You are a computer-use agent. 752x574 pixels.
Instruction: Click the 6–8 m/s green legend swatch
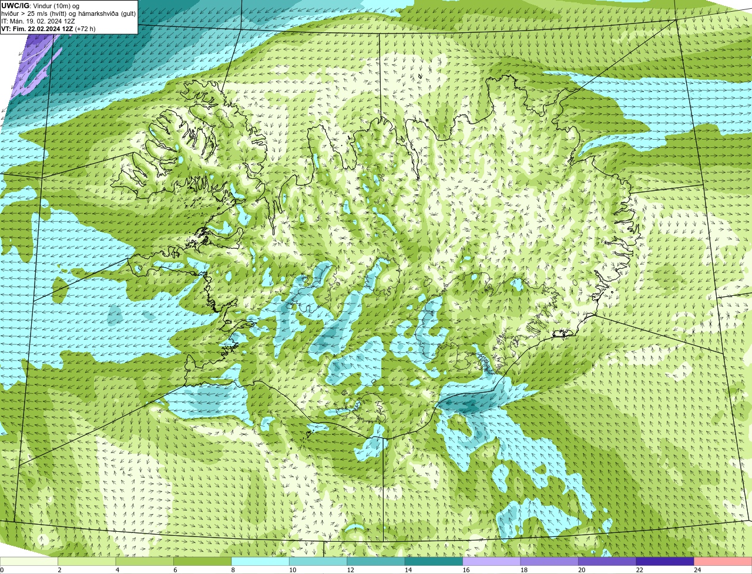click(203, 562)
